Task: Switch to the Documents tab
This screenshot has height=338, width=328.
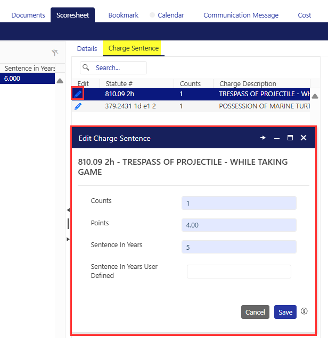Action: click(x=28, y=15)
